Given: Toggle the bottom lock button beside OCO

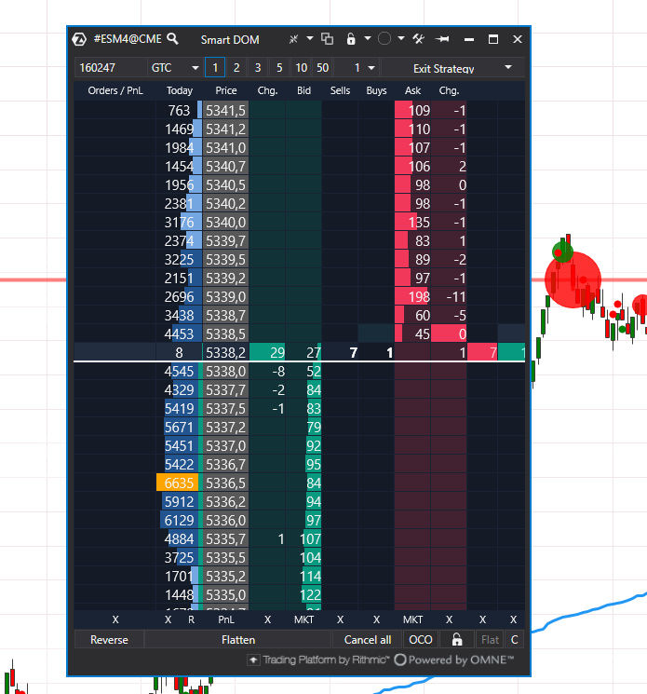Looking at the screenshot, I should point(457,640).
